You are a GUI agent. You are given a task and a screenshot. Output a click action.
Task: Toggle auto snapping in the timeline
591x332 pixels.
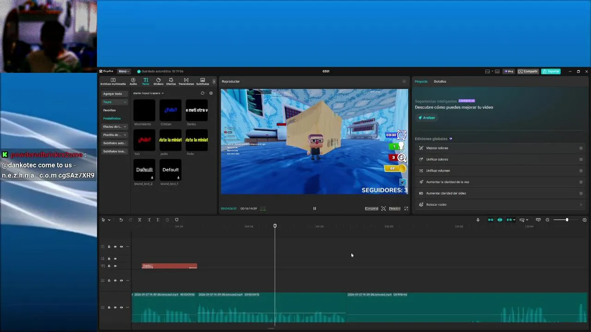coord(500,220)
